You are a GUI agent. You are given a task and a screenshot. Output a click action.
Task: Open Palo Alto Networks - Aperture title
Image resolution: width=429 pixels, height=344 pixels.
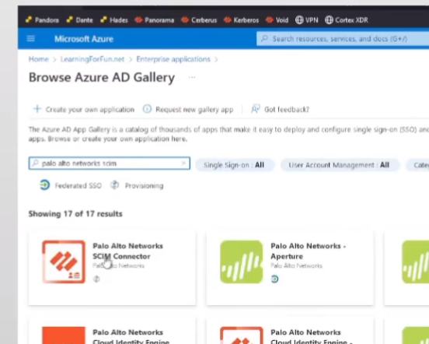(x=308, y=251)
